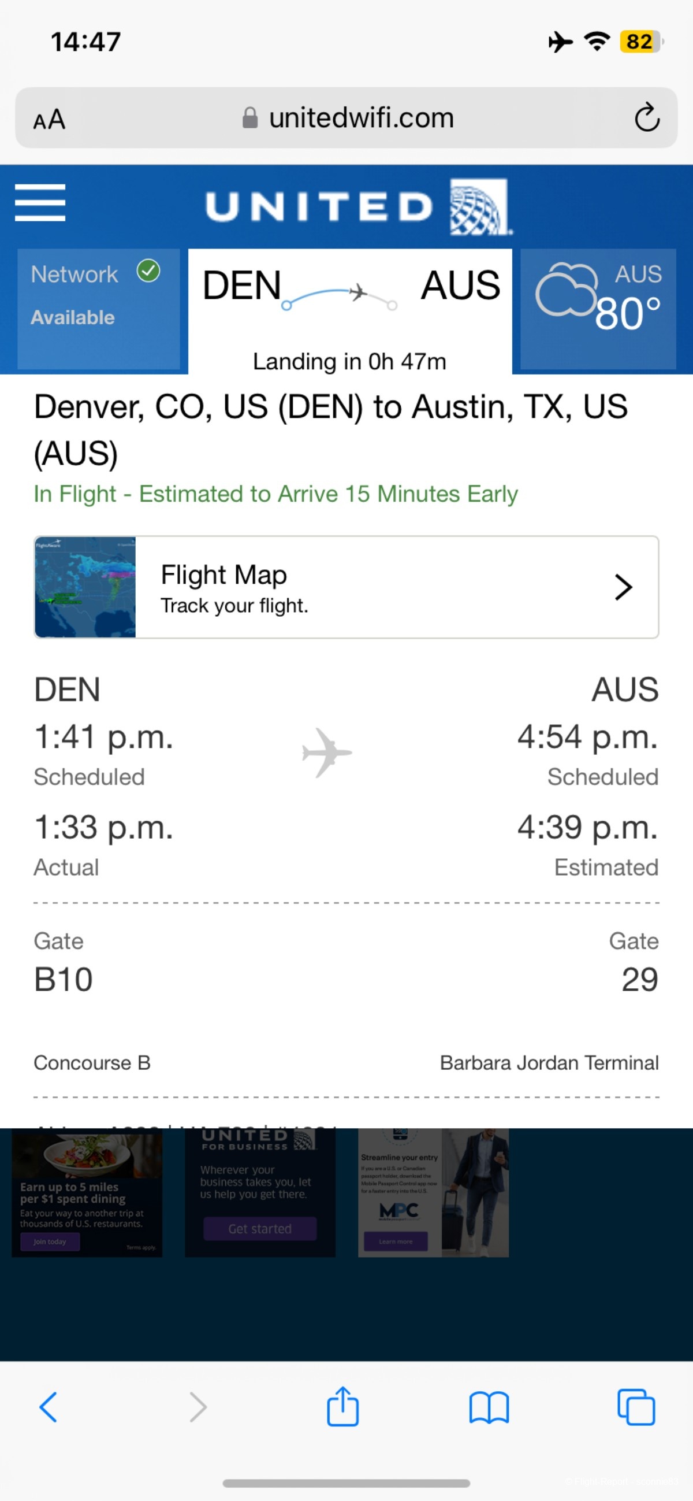Go back to the previous page
Image resolution: width=693 pixels, height=1501 pixels.
pyautogui.click(x=48, y=1407)
